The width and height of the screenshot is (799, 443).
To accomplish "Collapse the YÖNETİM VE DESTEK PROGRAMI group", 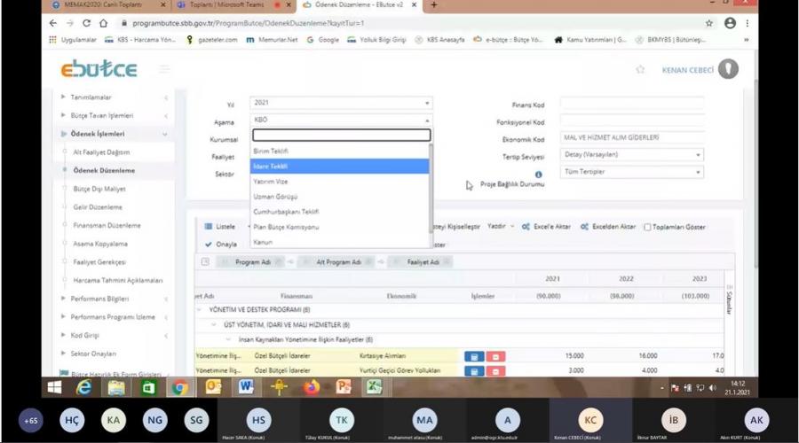I will (x=199, y=310).
